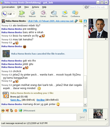The image size is (110, 127).
Task: Click message text "ckckck"
Action: tap(17, 71)
